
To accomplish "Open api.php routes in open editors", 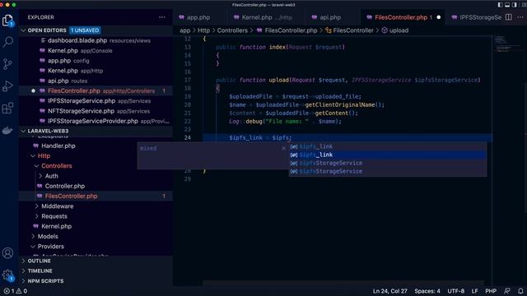I will click(x=96, y=81).
